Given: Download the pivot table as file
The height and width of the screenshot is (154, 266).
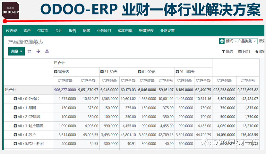Looking at the screenshot, I should (47, 51).
